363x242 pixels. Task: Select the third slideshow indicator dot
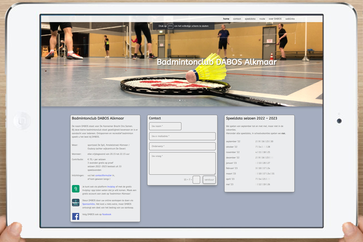(185, 100)
